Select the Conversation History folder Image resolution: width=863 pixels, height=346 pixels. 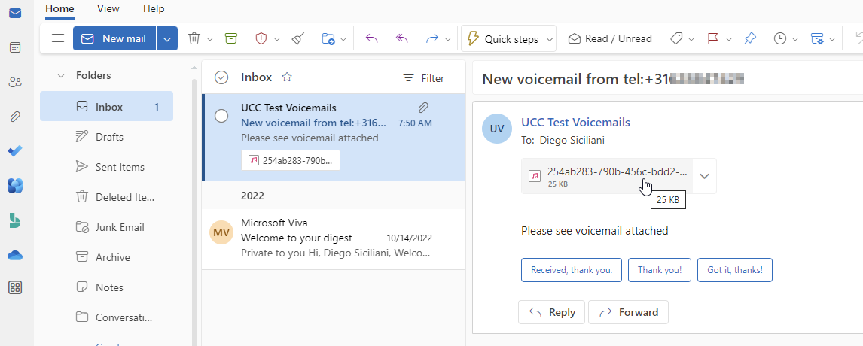(x=106, y=317)
